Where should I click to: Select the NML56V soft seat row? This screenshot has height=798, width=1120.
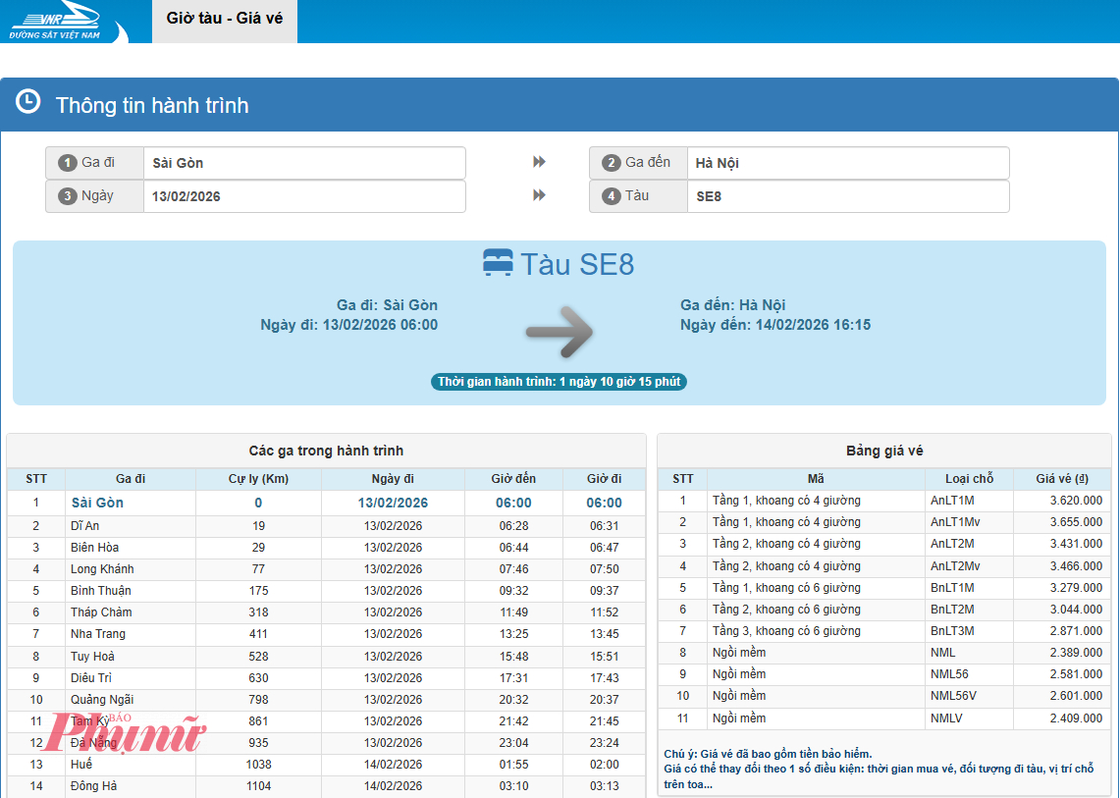883,697
